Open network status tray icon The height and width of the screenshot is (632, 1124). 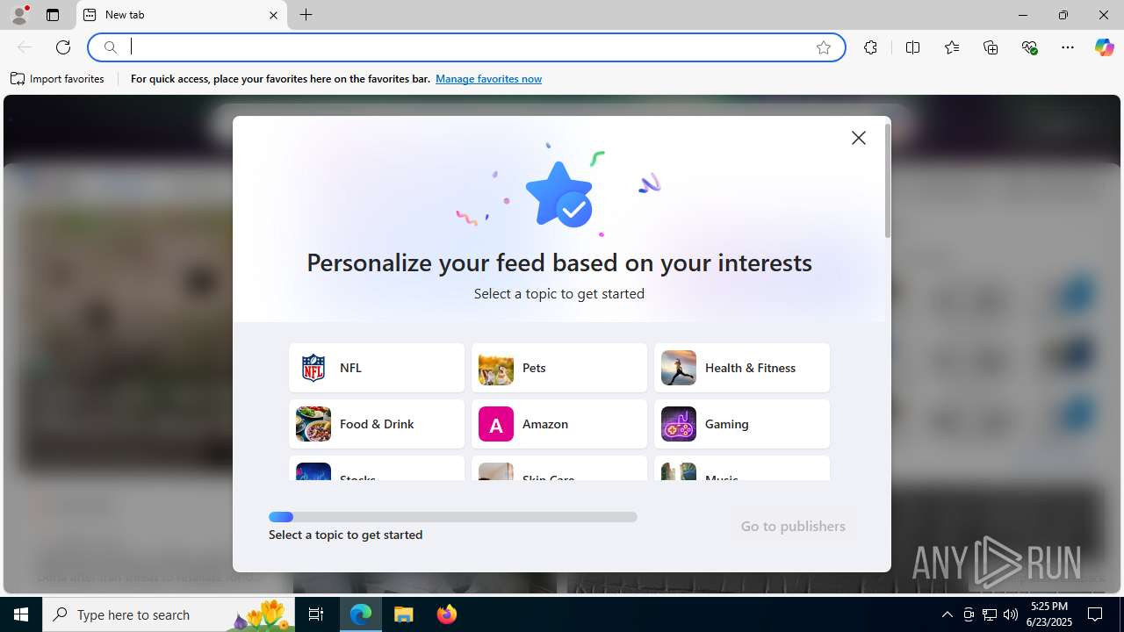click(990, 614)
